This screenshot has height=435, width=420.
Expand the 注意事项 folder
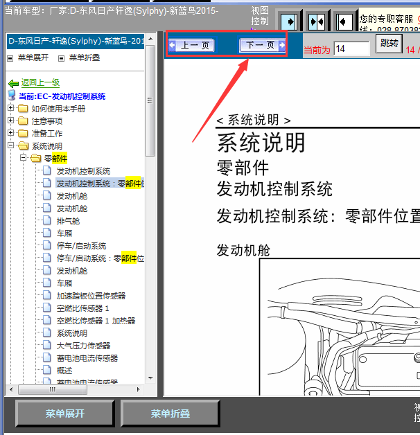[x=11, y=121]
